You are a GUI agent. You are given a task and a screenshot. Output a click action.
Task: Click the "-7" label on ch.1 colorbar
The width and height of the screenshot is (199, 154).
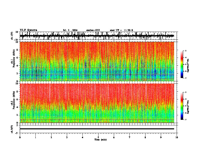(x=185, y=78)
